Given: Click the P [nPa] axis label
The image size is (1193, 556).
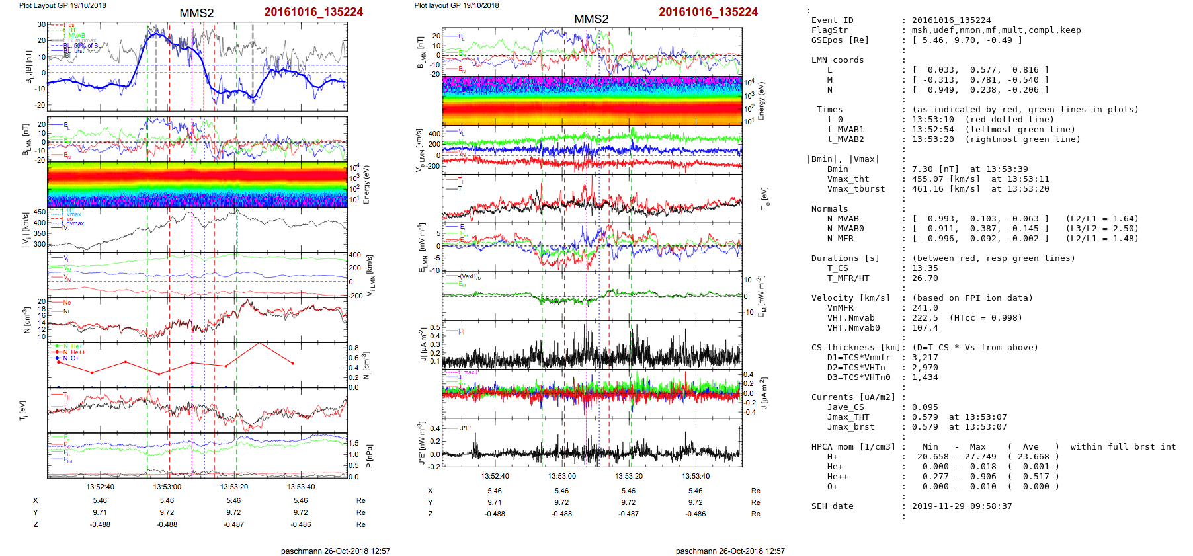Looking at the screenshot, I should [370, 456].
